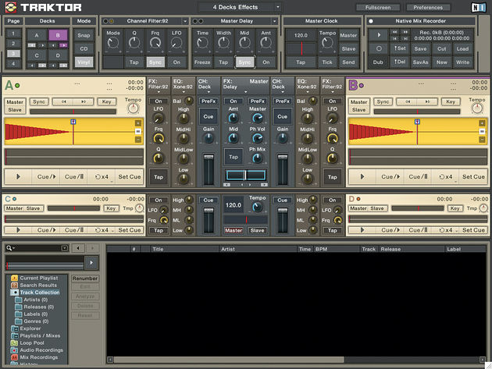Image resolution: width=492 pixels, height=369 pixels.
Task: Select page 2
Action: click(13, 43)
